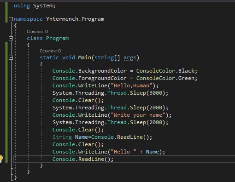
Task: Click the Program class name
Action: 58,38
